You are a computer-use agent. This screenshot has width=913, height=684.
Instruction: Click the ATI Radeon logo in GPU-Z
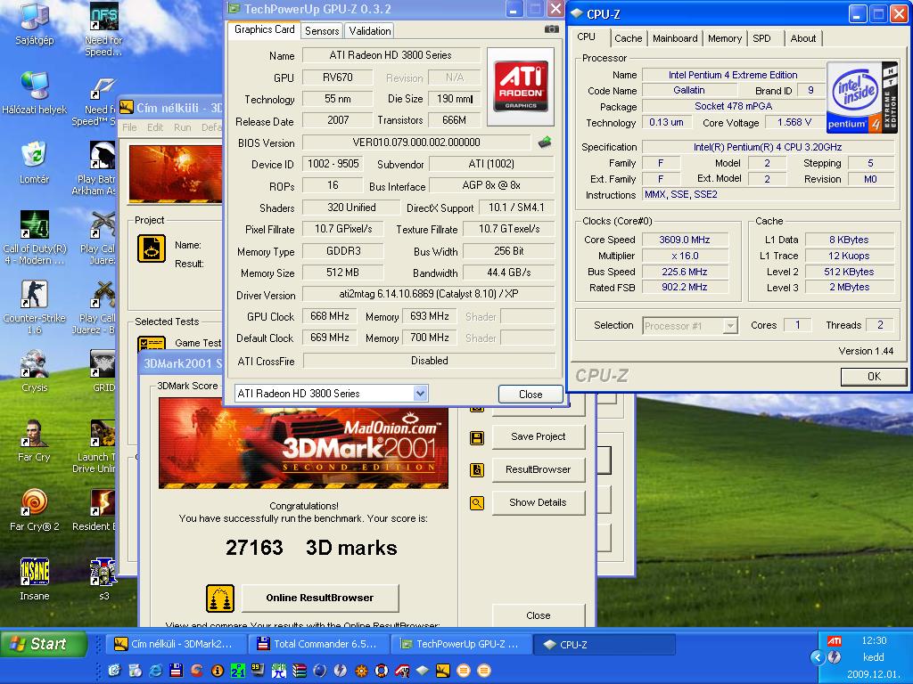520,86
